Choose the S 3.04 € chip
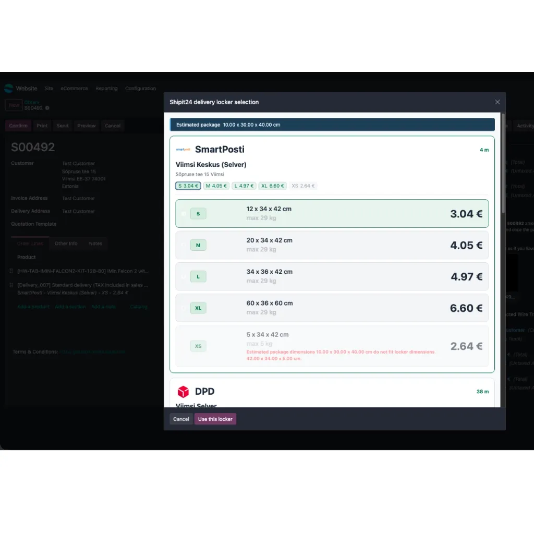The width and height of the screenshot is (534, 534). (188, 186)
